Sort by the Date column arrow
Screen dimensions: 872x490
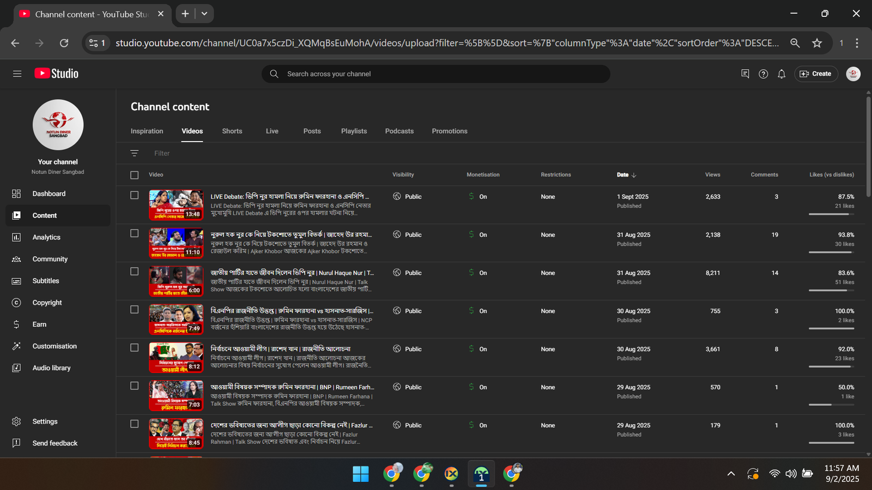pyautogui.click(x=634, y=175)
